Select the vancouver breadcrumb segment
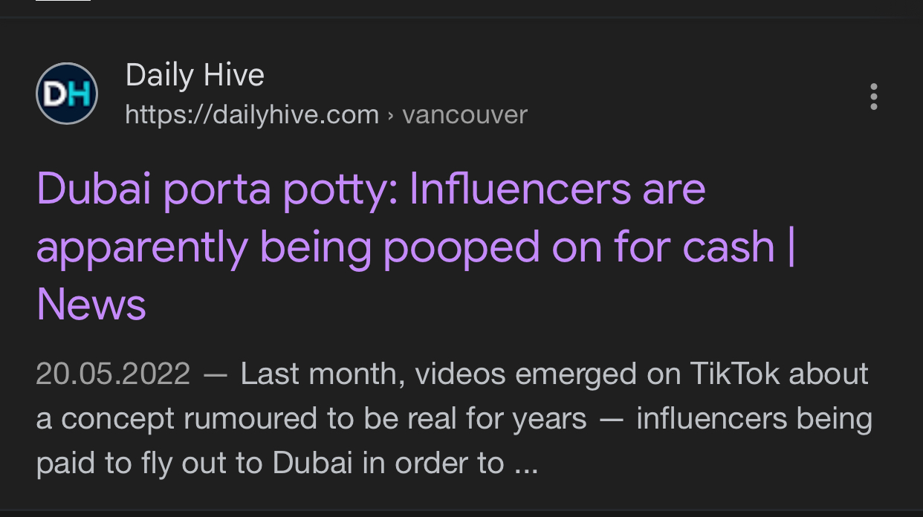923x517 pixels. (x=464, y=114)
